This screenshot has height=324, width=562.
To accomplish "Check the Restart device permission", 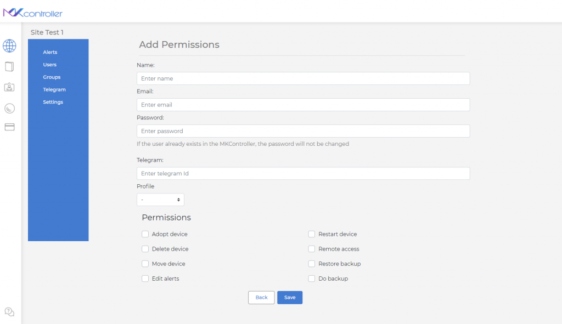I will (311, 234).
